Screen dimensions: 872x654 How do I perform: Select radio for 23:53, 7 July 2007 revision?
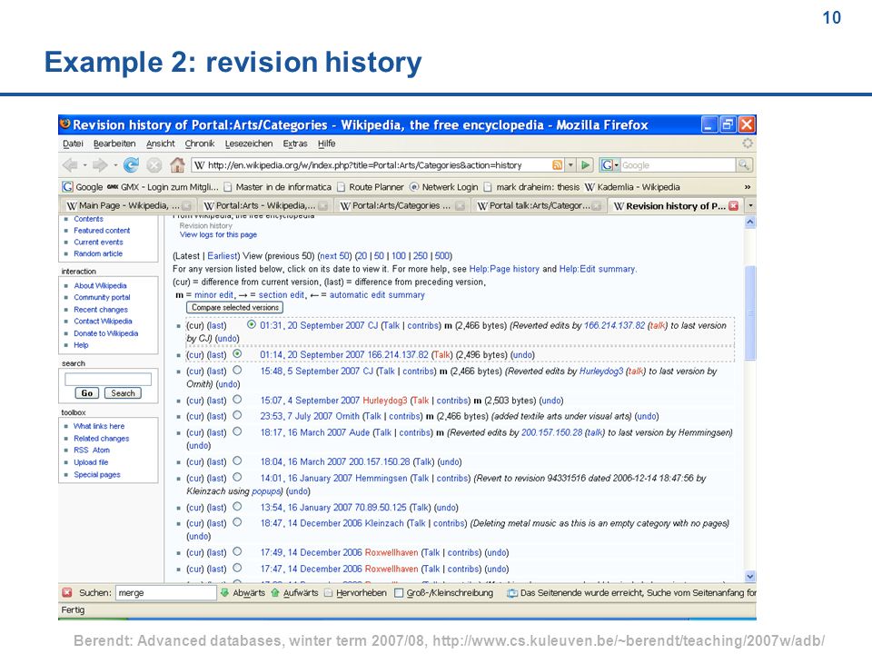[x=237, y=415]
